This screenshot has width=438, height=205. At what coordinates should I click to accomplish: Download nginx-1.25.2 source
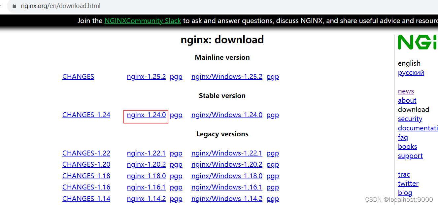(x=146, y=77)
